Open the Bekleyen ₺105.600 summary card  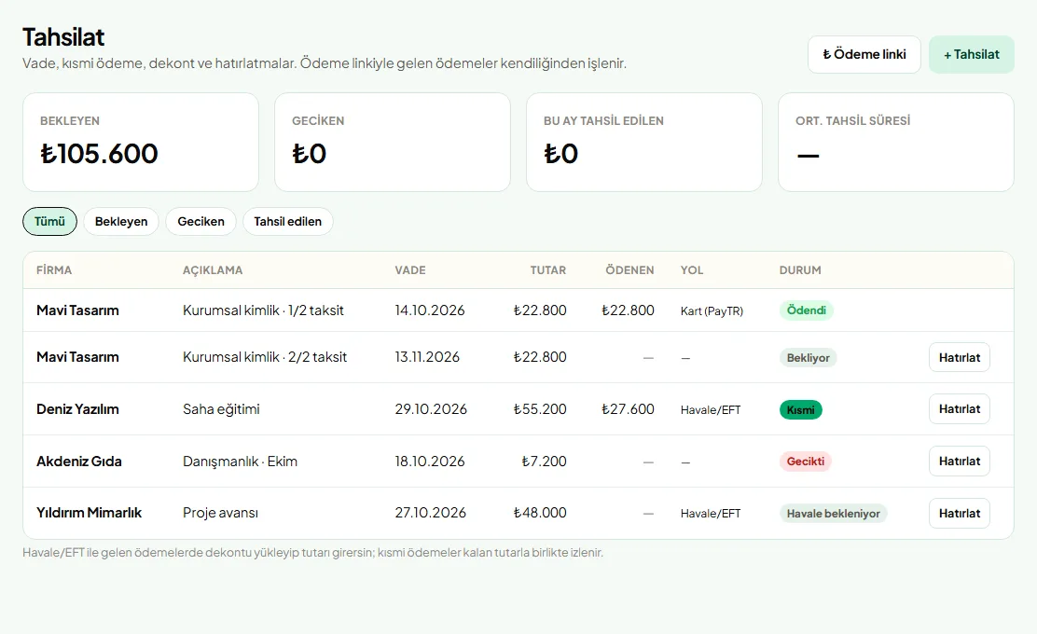[x=141, y=142]
